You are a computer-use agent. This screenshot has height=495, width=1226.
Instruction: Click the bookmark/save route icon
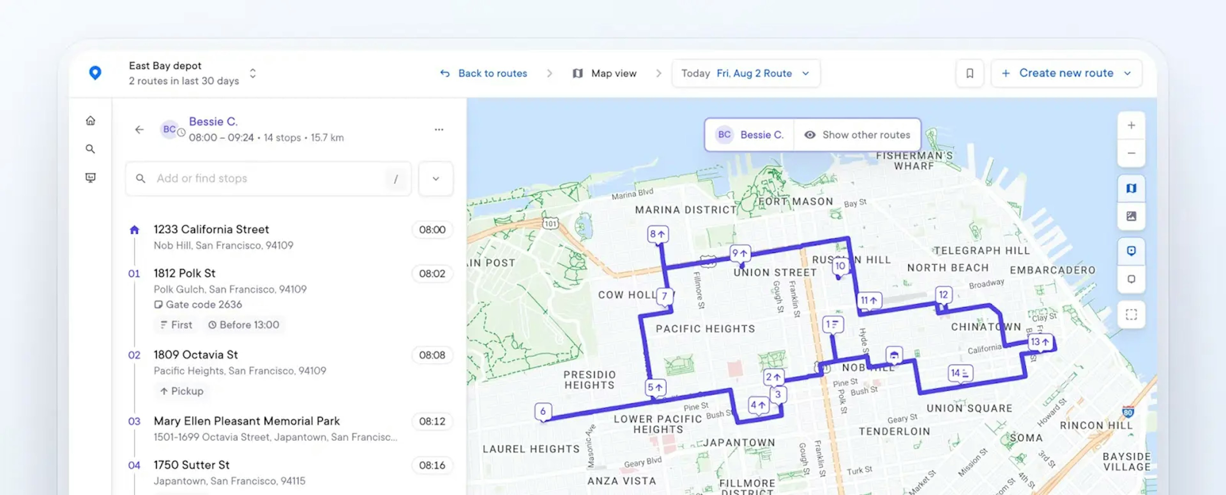[x=970, y=73]
